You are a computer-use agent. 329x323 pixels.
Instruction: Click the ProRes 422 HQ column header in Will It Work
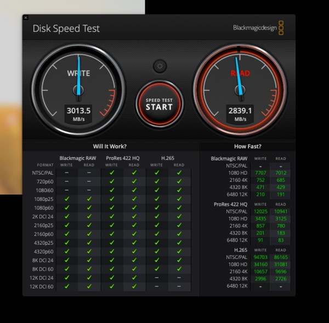[122, 158]
